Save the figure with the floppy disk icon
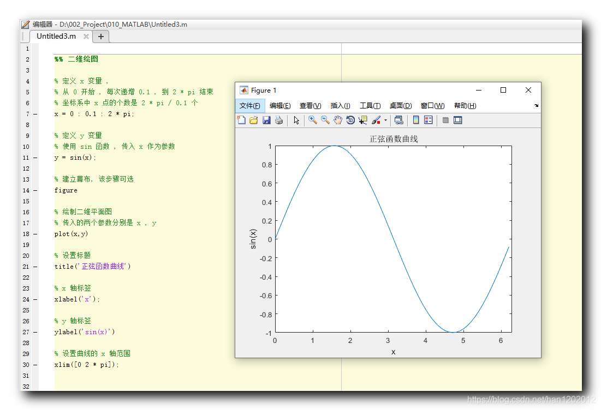Image resolution: width=601 pixels, height=410 pixels. [266, 120]
